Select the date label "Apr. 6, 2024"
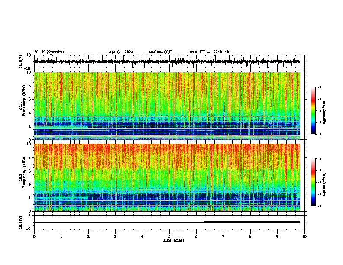This screenshot has width=343, height=265. click(121, 52)
